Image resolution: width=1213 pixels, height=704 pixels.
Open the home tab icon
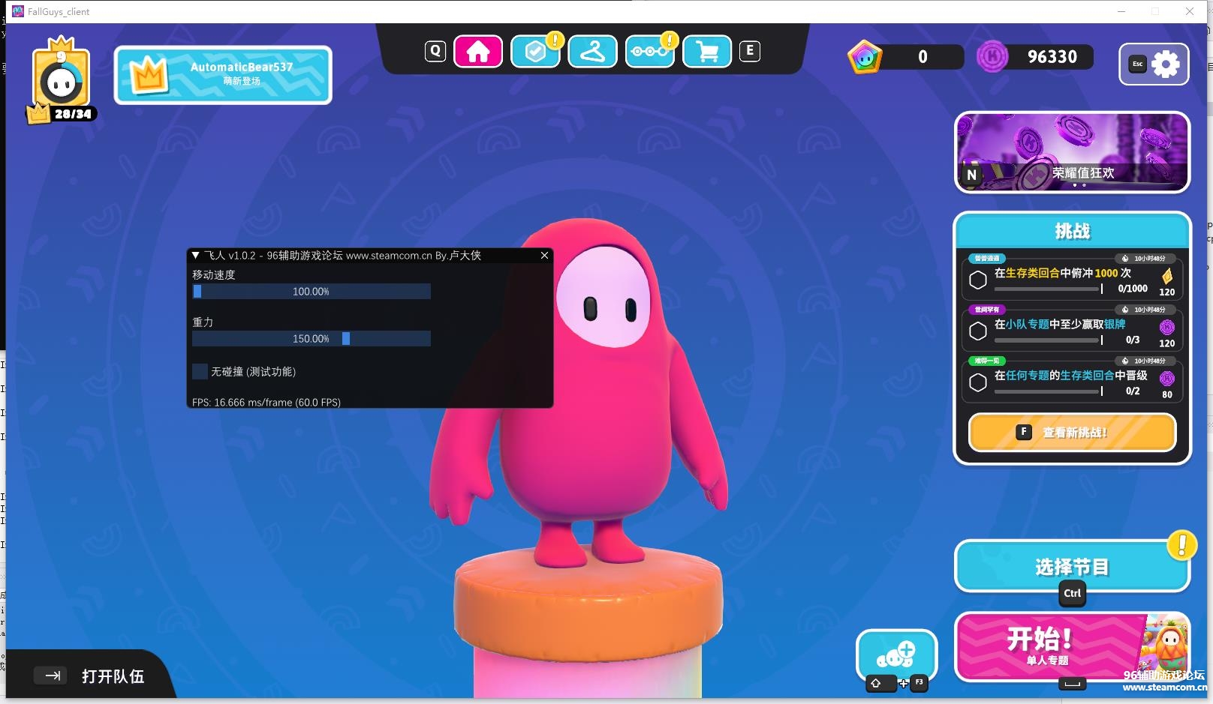point(478,52)
